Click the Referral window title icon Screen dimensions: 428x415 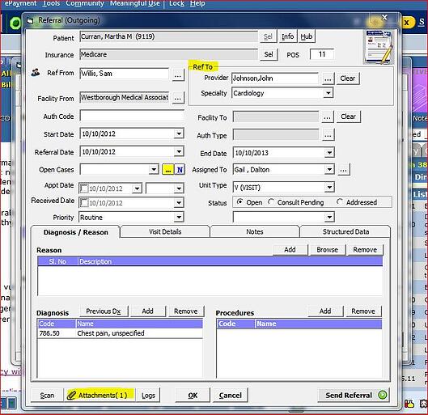click(x=30, y=21)
